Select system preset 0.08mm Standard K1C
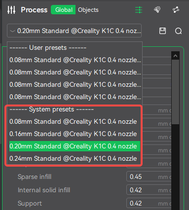 [75, 122]
